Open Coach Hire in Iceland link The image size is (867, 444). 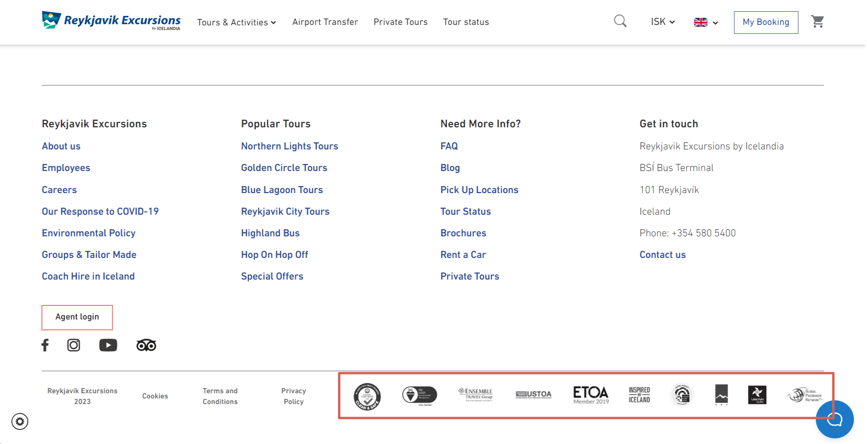[x=88, y=276]
